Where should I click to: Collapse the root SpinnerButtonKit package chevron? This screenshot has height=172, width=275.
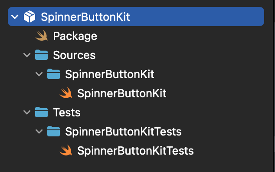15,17
